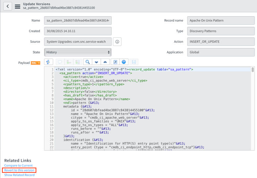Show info for the Source field

point(117,42)
